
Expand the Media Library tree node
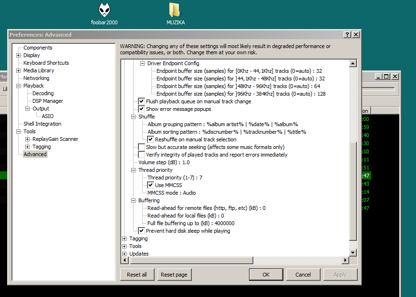coord(18,70)
